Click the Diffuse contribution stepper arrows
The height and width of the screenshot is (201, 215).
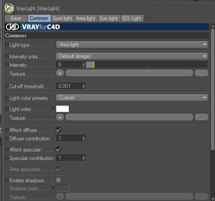tap(83, 138)
